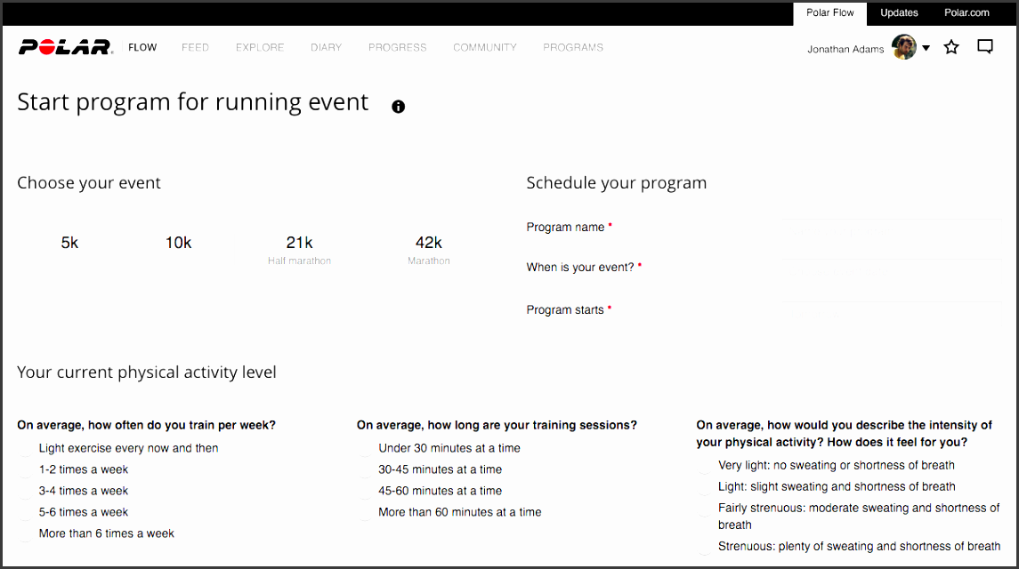The height and width of the screenshot is (569, 1019).
Task: Click the Polar logo
Action: (63, 47)
